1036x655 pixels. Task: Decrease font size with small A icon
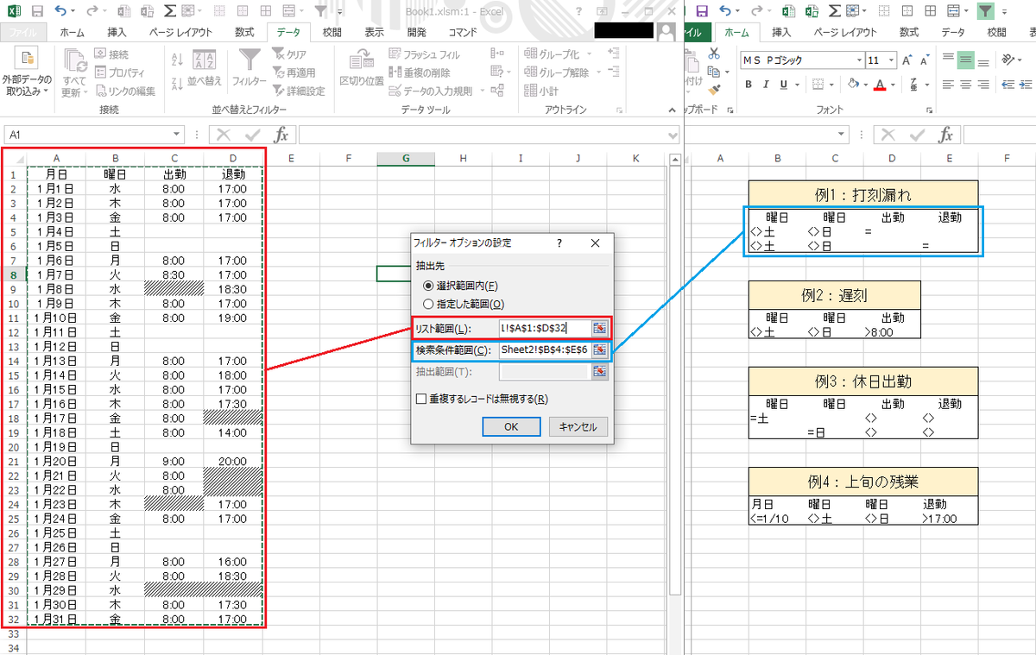(x=923, y=60)
